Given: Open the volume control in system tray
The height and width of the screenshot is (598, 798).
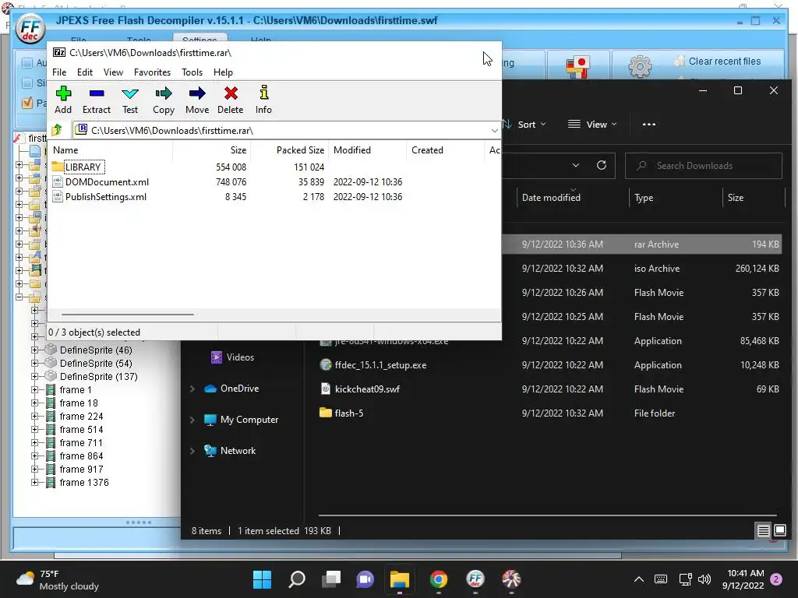Looking at the screenshot, I should point(704,579).
